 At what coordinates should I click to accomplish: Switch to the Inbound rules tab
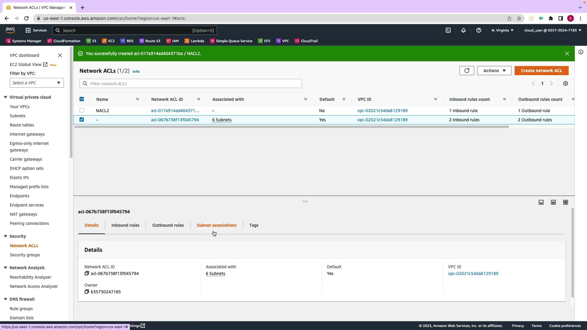[x=125, y=225]
